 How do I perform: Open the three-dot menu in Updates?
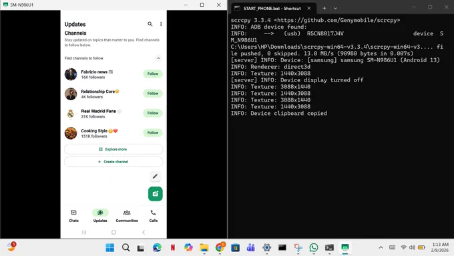pos(161,24)
